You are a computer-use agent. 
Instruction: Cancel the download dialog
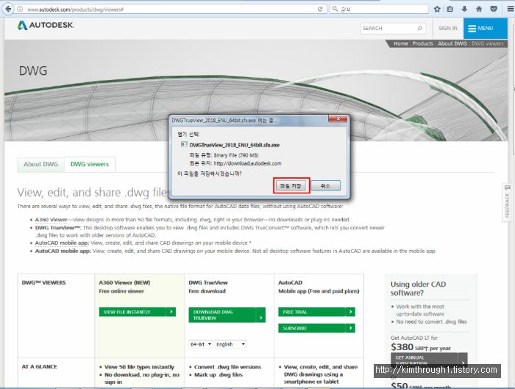coord(325,186)
